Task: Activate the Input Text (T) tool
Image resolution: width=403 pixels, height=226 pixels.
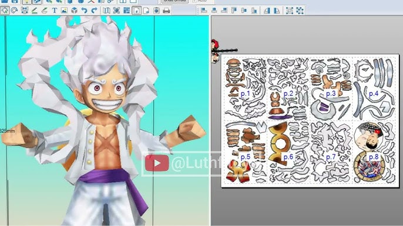Action: click(x=55, y=11)
